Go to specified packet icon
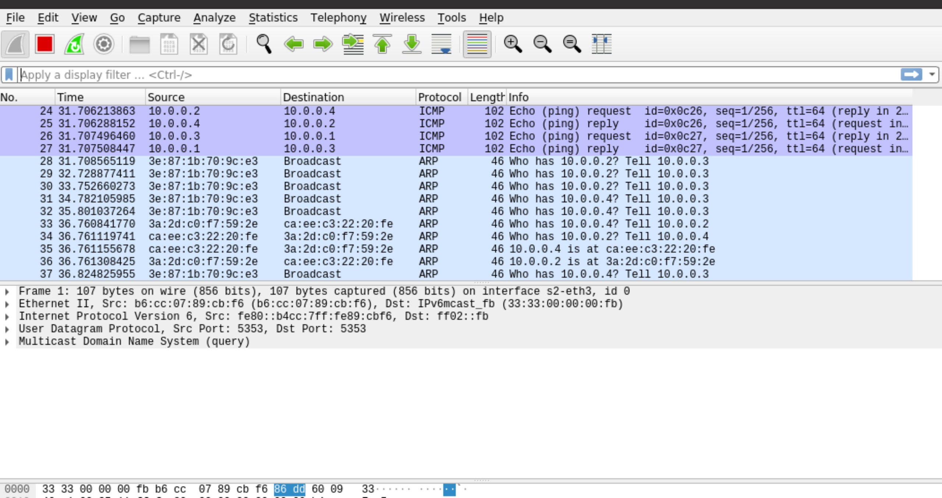This screenshot has width=942, height=498. coord(353,44)
